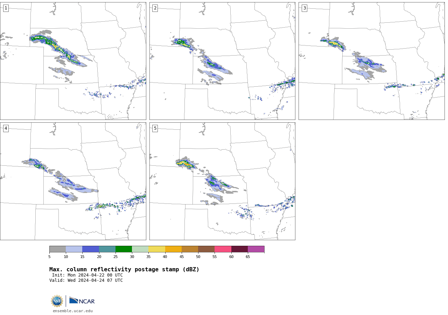448x315 pixels.
Task: Select the brown 50-55 dBZ swatch
Action: pyautogui.click(x=206, y=249)
